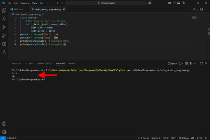Click the Copilot status bar icon
210x140 pixels.
click(x=192, y=138)
